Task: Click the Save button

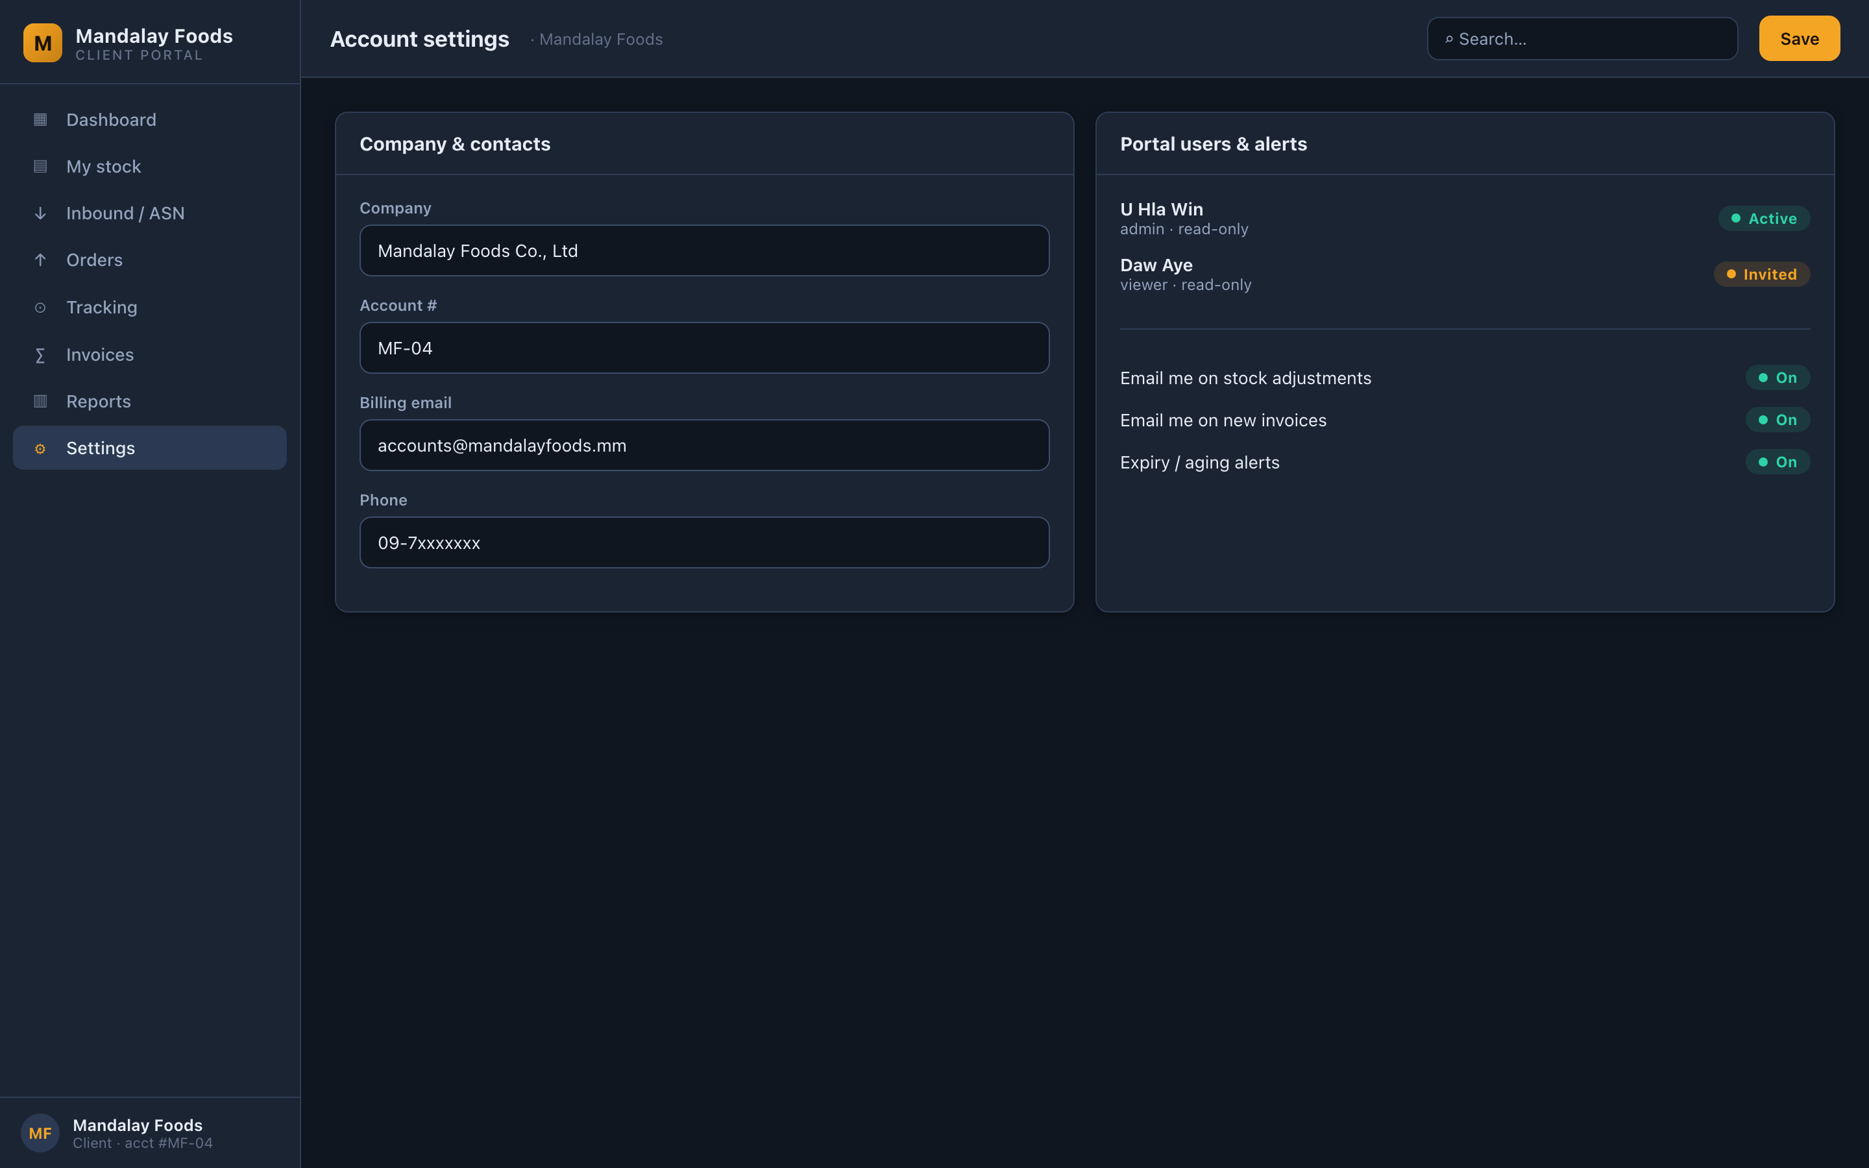Action: 1799,39
